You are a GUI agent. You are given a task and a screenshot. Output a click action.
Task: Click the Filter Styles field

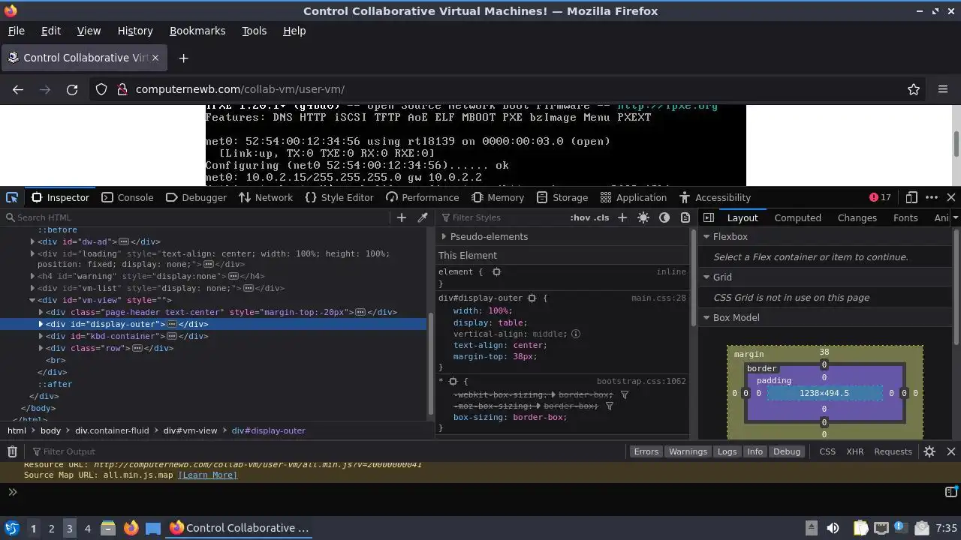[501, 217]
